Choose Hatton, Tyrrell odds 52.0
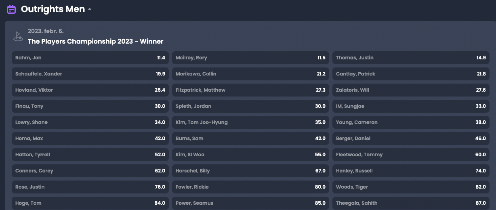Viewport: 496px width, 210px height. 90,155
